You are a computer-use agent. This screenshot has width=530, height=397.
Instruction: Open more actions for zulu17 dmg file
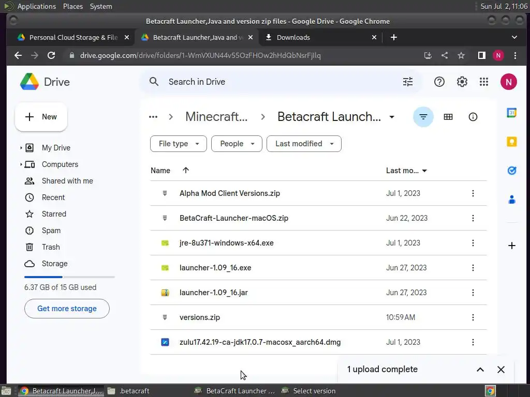[473, 342]
